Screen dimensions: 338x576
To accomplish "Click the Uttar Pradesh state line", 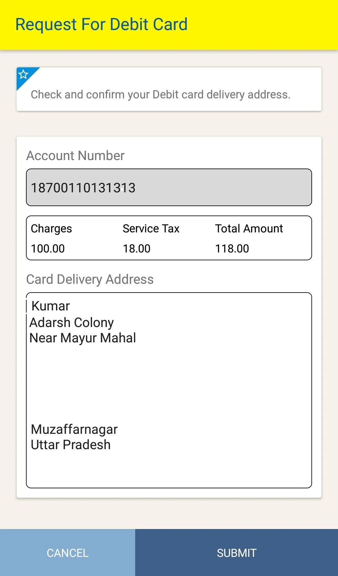I will point(71,445).
